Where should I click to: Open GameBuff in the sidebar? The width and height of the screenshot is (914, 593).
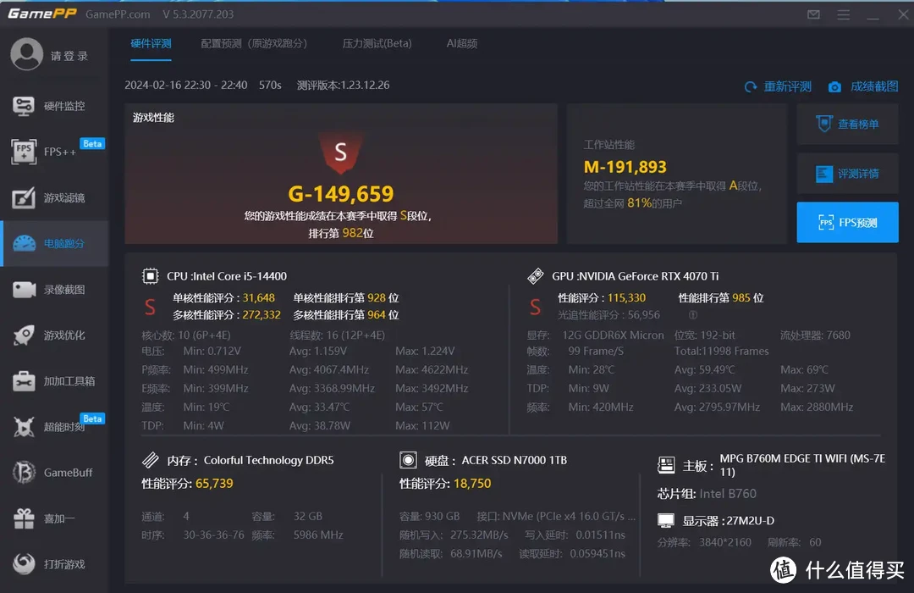click(x=54, y=473)
